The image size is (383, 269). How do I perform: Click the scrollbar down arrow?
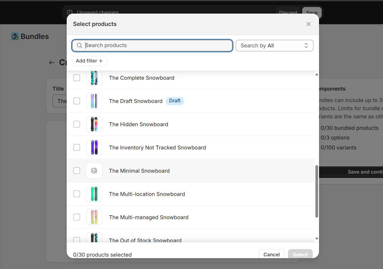316,238
